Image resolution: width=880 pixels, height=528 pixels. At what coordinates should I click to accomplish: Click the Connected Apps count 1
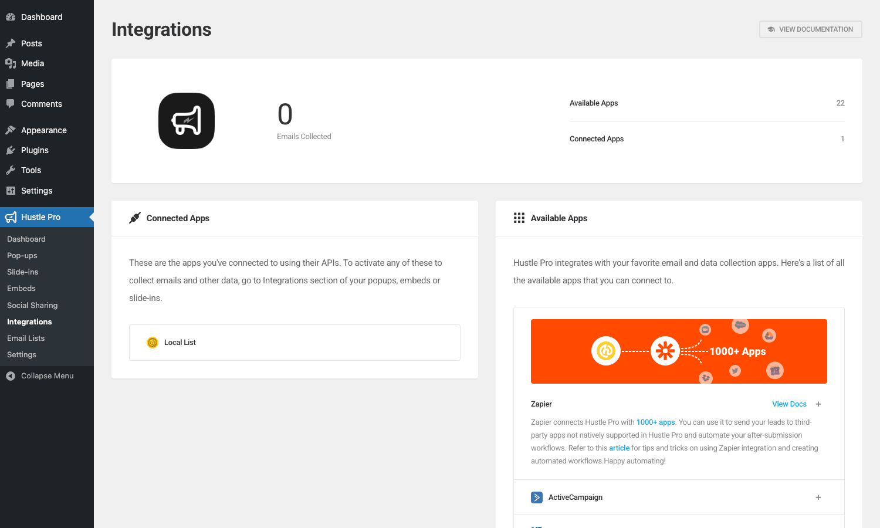tap(842, 139)
